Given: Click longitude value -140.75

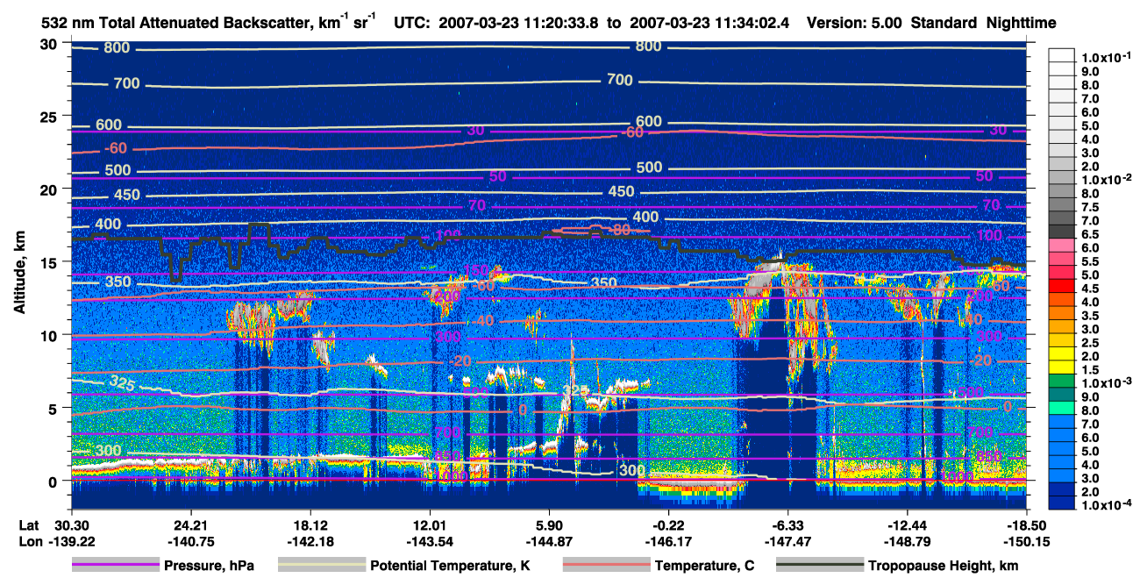Looking at the screenshot, I should [189, 542].
